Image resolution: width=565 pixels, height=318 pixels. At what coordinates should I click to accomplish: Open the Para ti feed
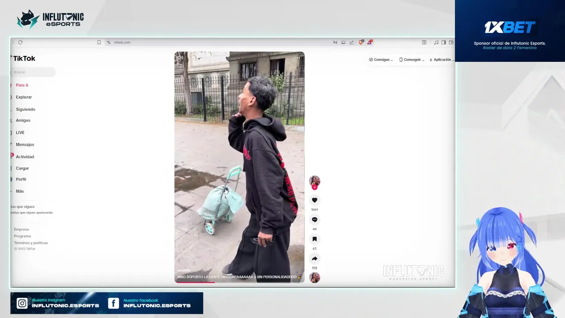[22, 85]
